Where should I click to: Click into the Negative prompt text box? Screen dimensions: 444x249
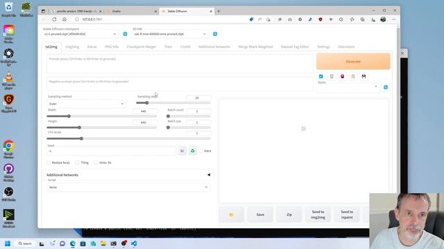[180, 84]
